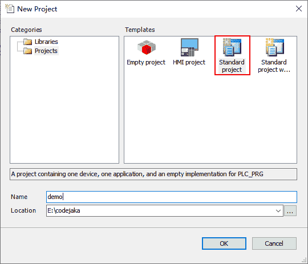Select the Standard project template icon

coord(232,47)
